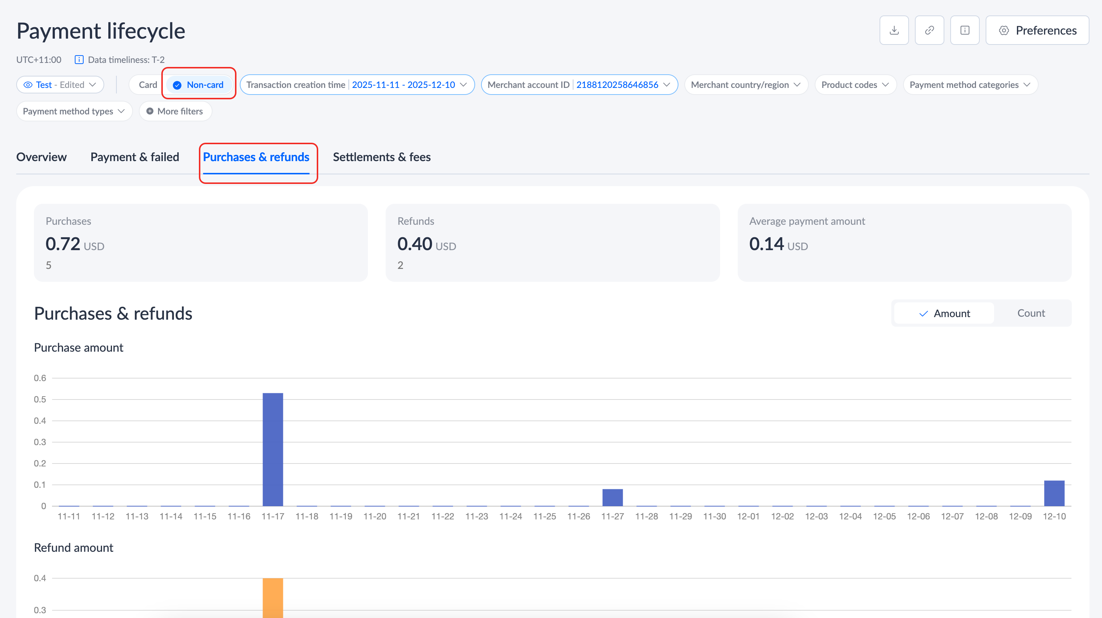
Task: Click the download report icon
Action: pos(894,30)
